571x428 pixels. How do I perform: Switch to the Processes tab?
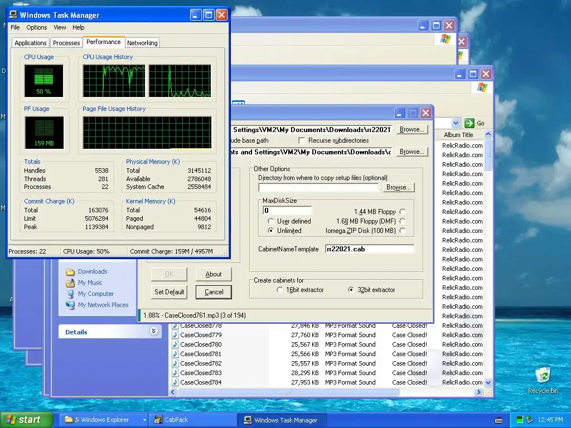66,43
